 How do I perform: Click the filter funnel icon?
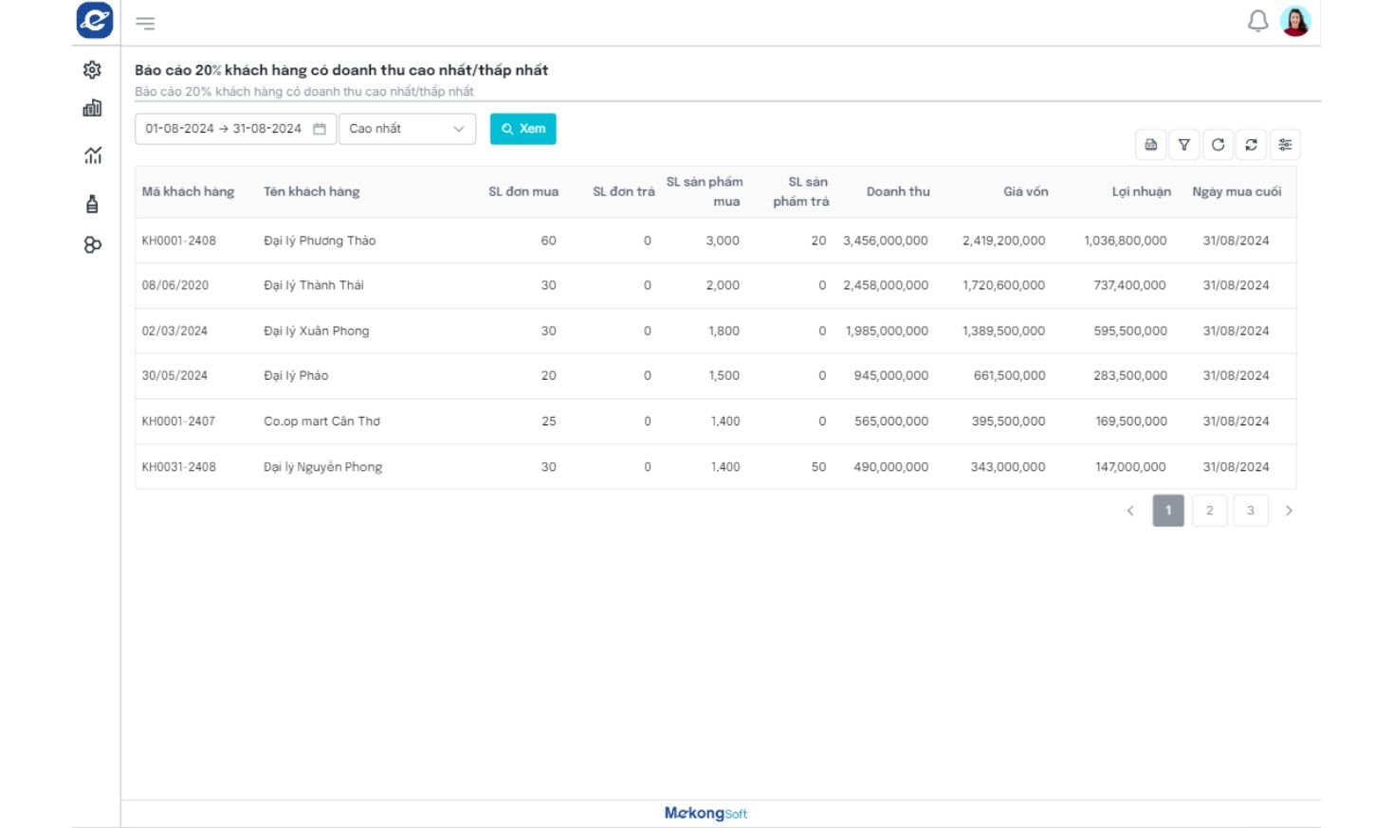click(x=1183, y=145)
